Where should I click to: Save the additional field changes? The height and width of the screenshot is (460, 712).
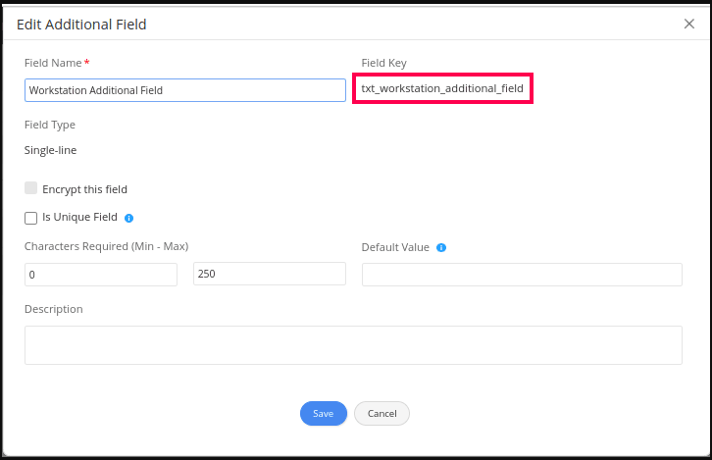click(324, 413)
